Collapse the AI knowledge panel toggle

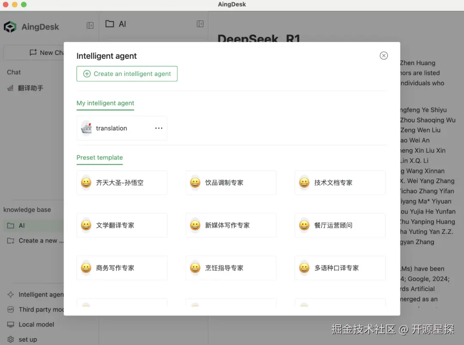200,24
